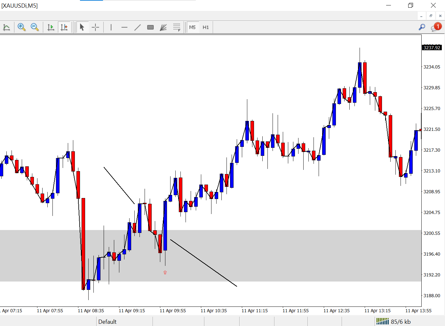
Task: Zoom in on the chart
Action: (21, 27)
